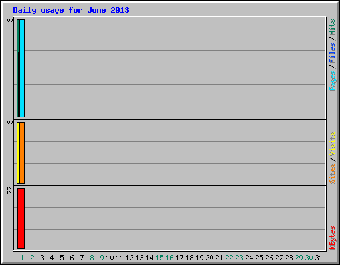Select day 9 on the x-axis
Image resolution: width=340 pixels, height=265 pixels.
pos(102,258)
